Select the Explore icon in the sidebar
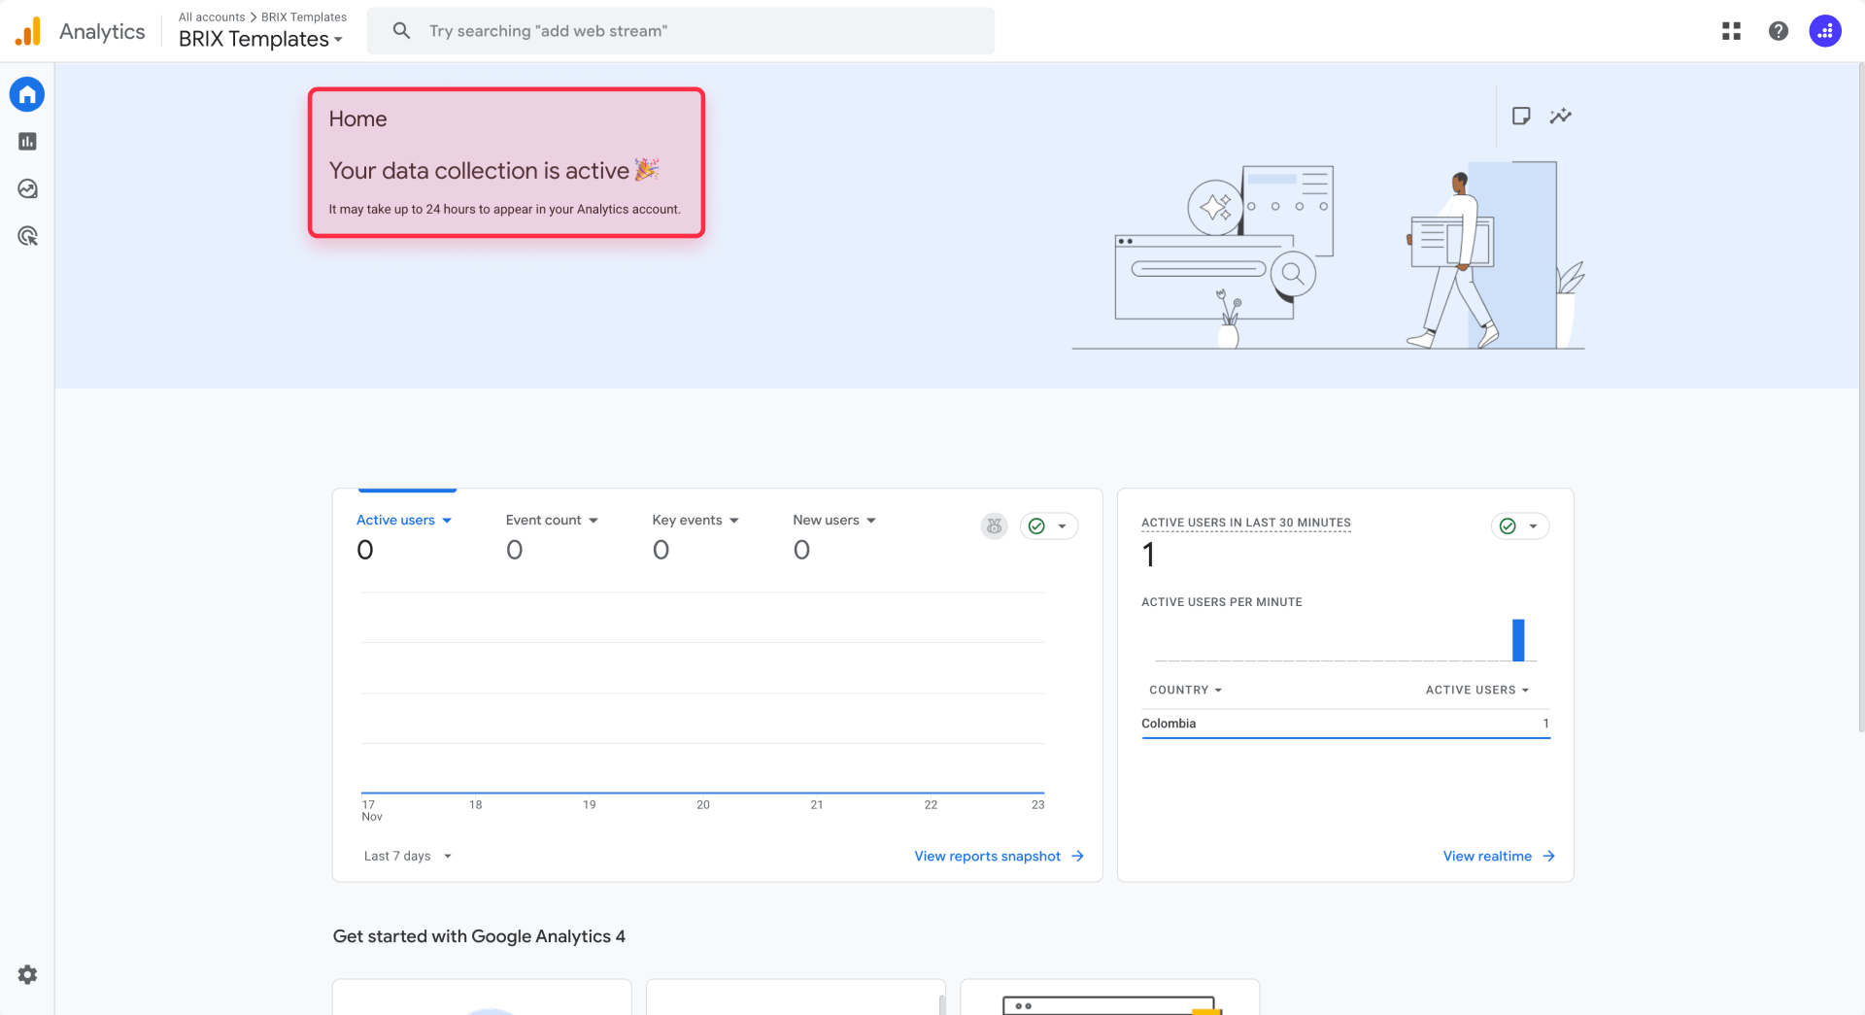Screen dimensions: 1865x1015 click(27, 188)
